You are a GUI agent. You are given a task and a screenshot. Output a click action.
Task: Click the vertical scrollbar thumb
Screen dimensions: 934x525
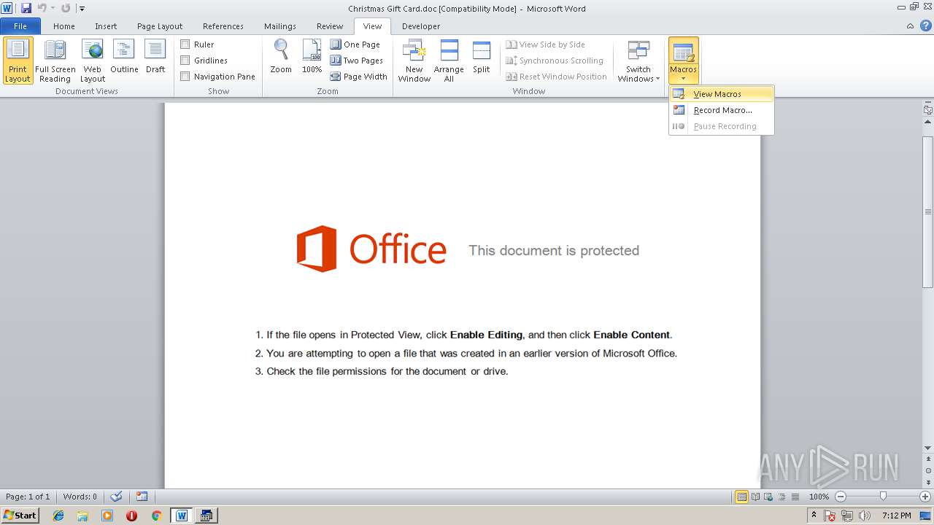pyautogui.click(x=927, y=211)
